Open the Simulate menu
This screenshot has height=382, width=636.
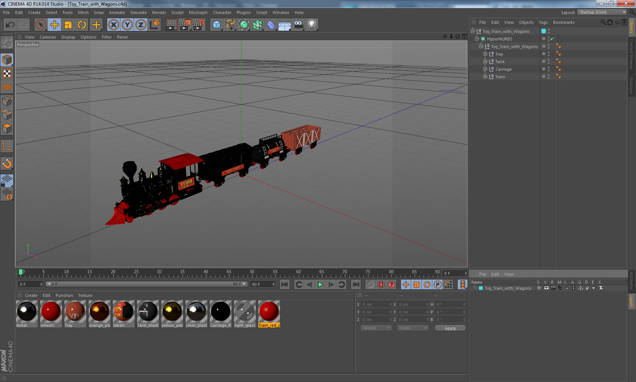pyautogui.click(x=139, y=12)
